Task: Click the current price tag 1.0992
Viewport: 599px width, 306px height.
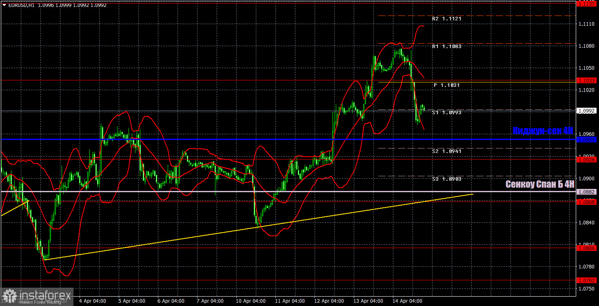Action: tap(587, 111)
